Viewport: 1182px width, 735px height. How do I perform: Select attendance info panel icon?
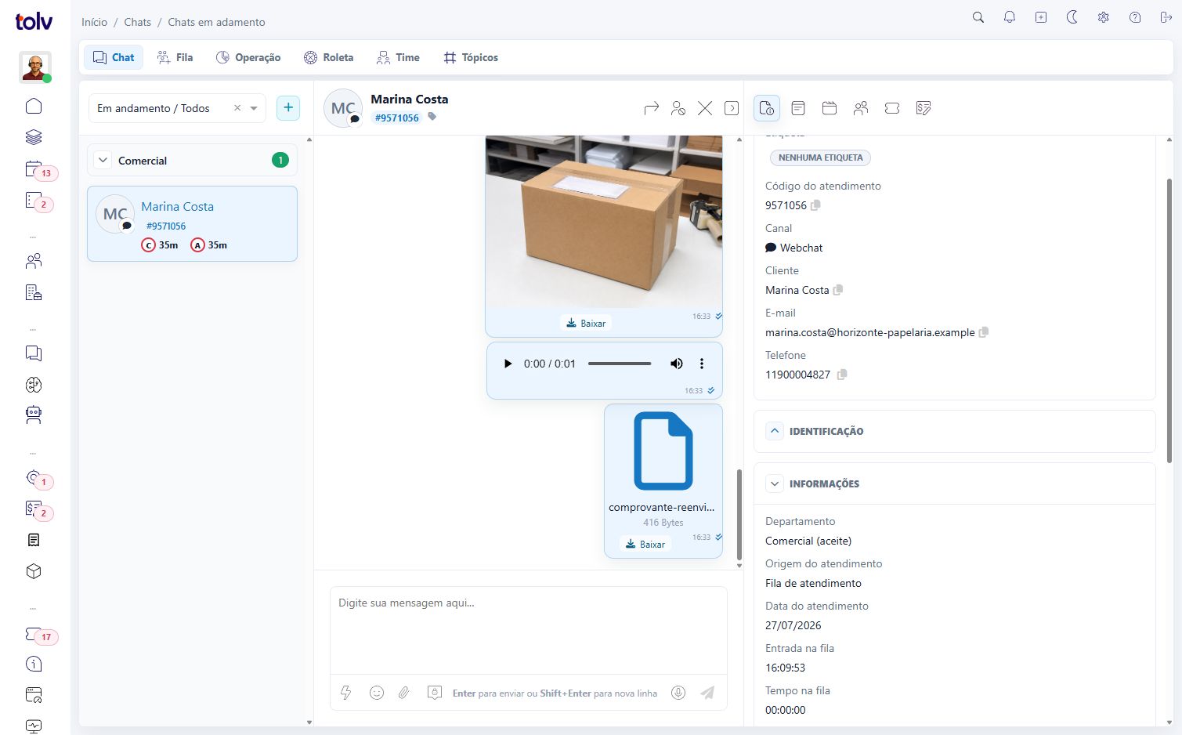point(767,108)
